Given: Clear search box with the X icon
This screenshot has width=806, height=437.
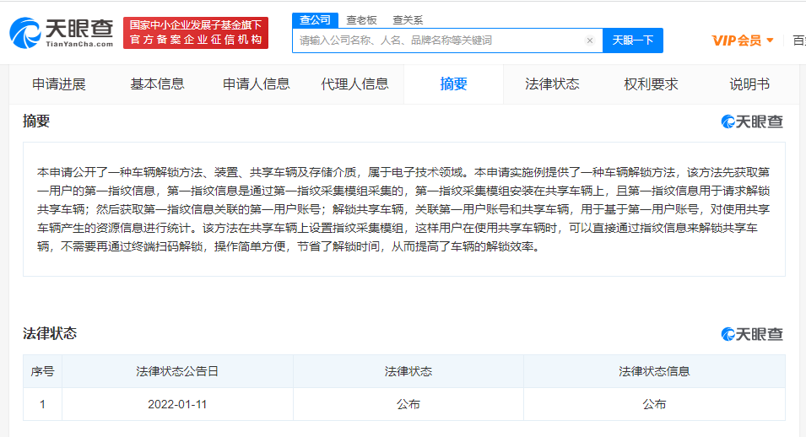Looking at the screenshot, I should click(589, 40).
